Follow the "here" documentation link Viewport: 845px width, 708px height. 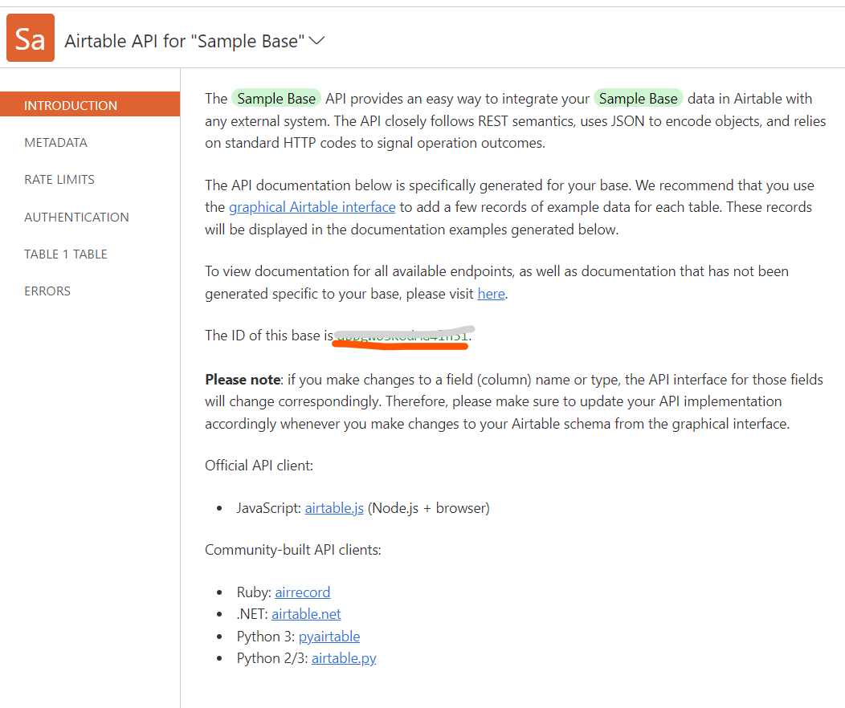[x=491, y=294]
